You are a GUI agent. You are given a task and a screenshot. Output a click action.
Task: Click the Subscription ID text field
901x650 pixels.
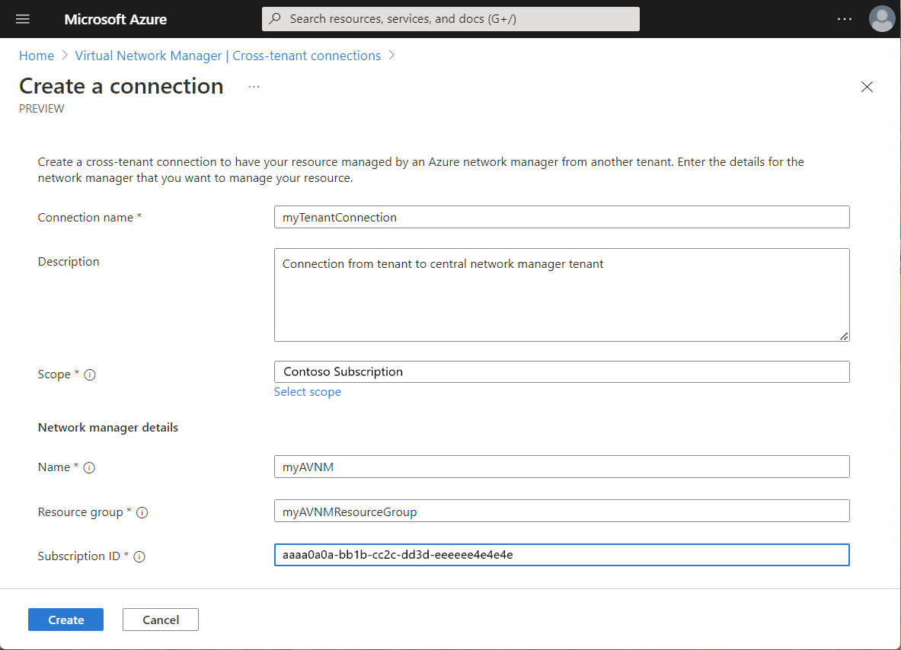[561, 555]
